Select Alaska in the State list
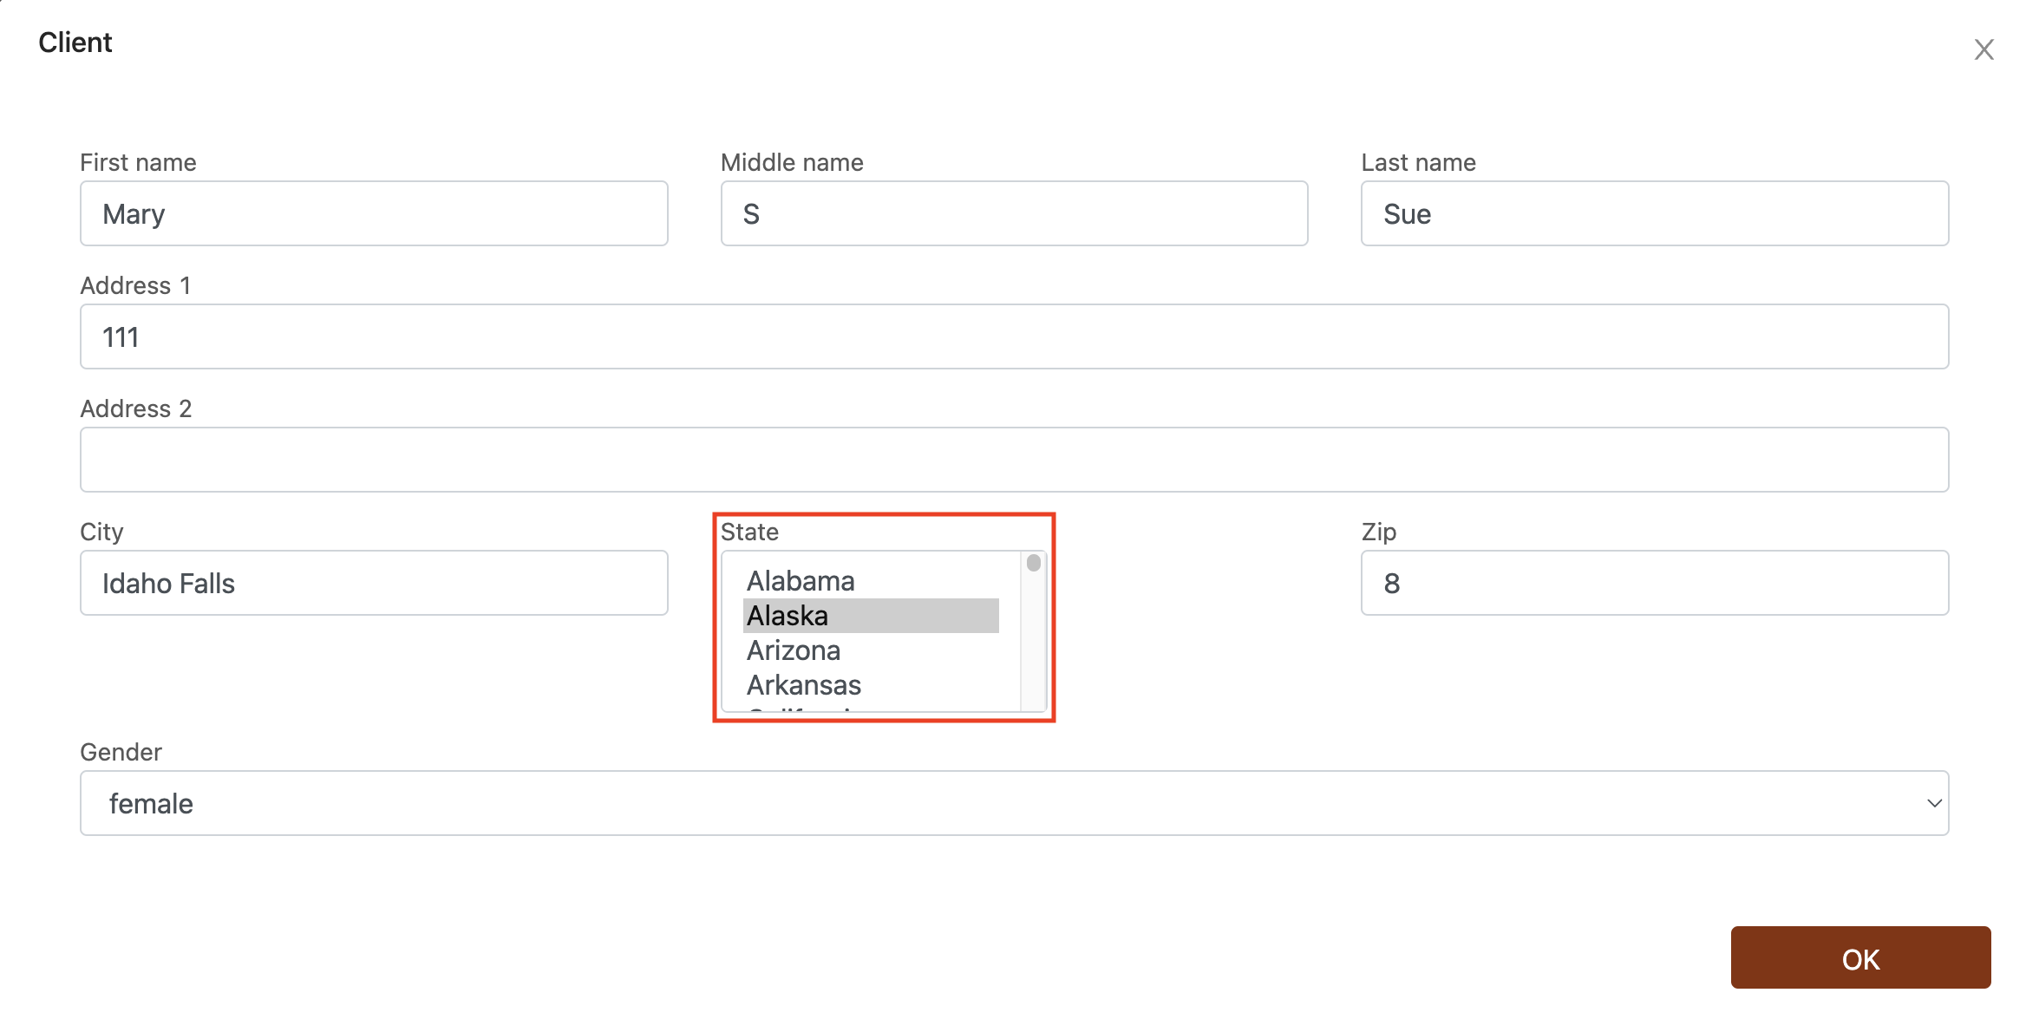The width and height of the screenshot is (2026, 1032). click(x=788, y=616)
